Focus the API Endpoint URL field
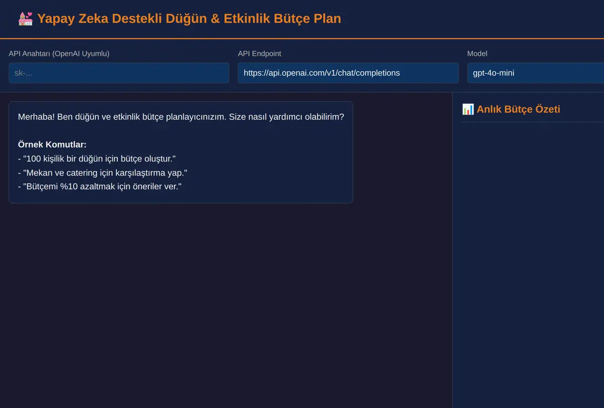This screenshot has width=604, height=408. (x=348, y=73)
